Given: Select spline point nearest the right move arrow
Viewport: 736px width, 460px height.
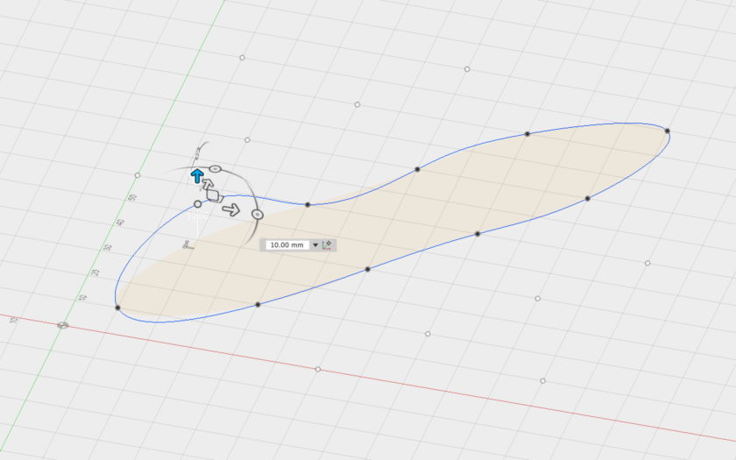Looking at the screenshot, I should pos(308,204).
